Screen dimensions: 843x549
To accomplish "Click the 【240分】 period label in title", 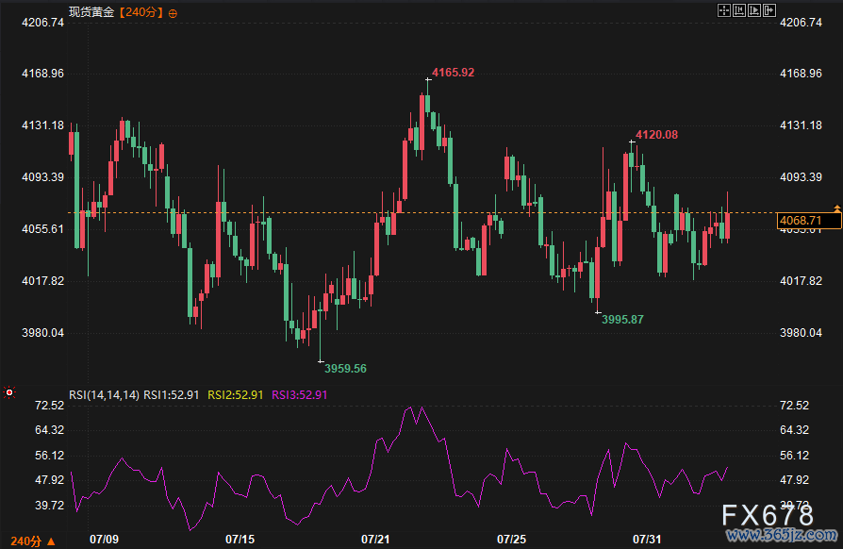I will (x=140, y=12).
